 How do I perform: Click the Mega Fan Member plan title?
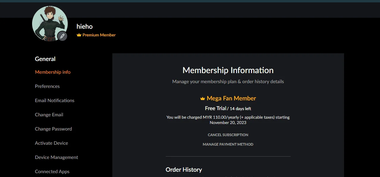(231, 98)
